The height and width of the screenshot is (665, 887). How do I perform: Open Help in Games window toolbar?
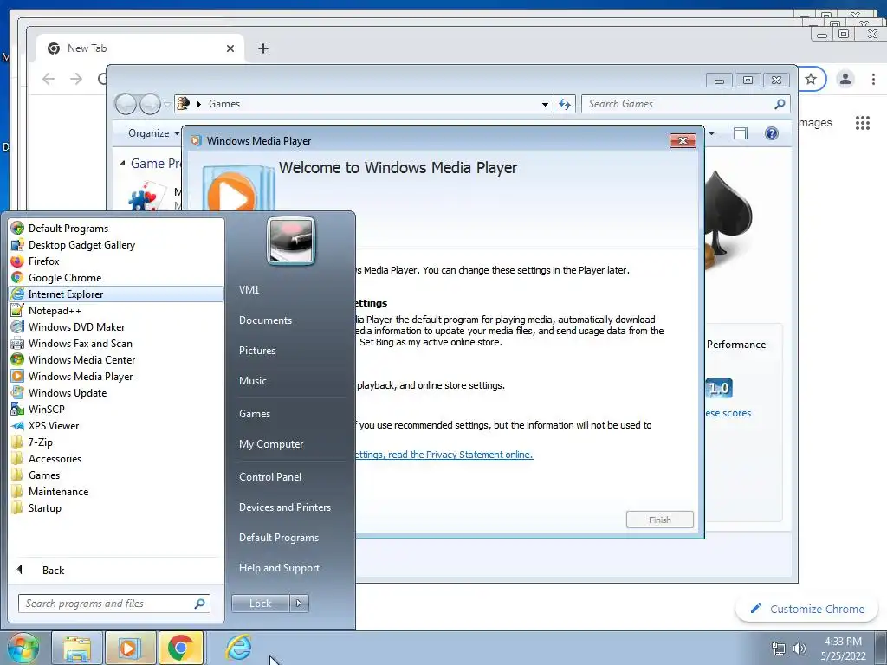click(x=772, y=133)
